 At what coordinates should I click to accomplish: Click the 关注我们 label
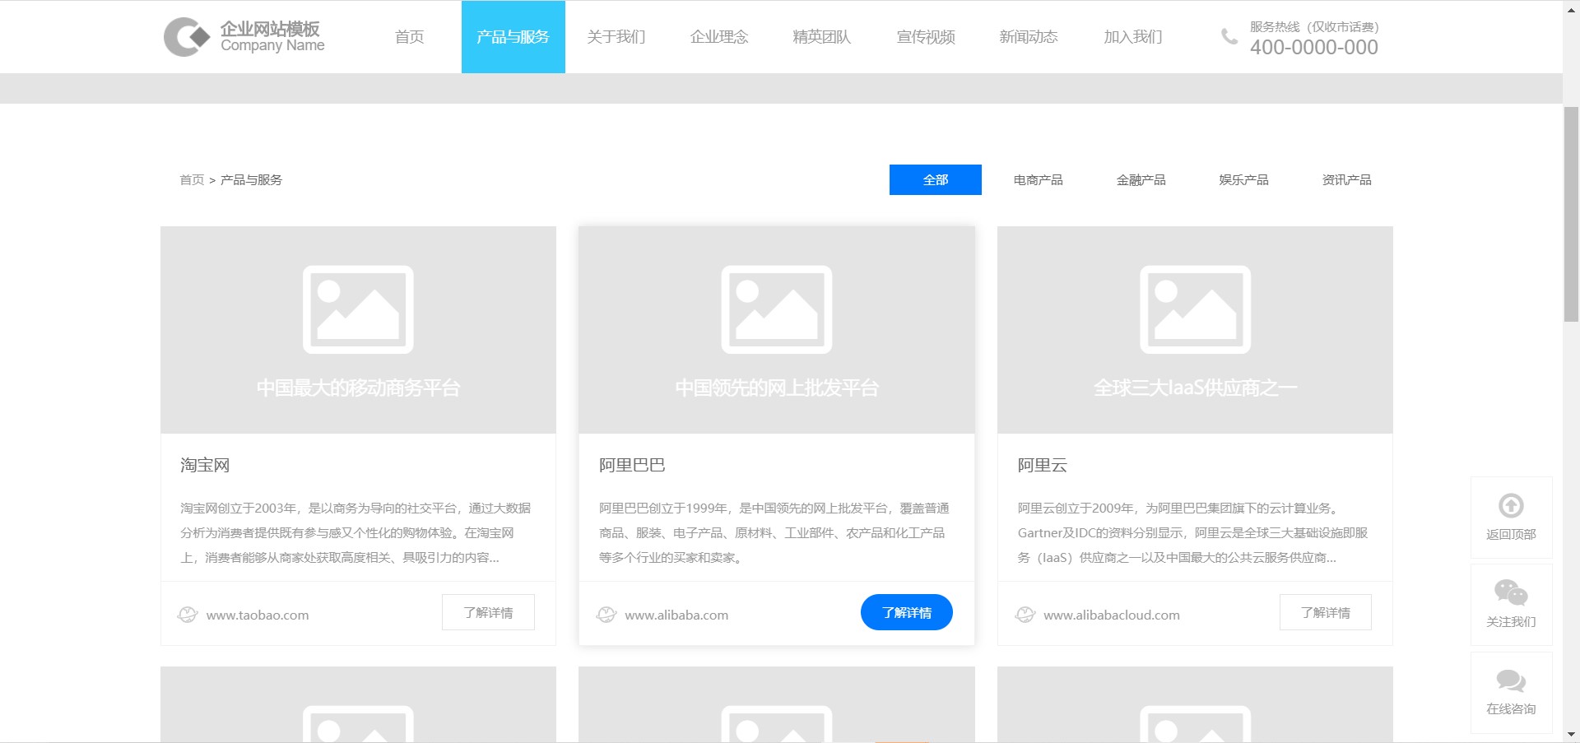1511,621
